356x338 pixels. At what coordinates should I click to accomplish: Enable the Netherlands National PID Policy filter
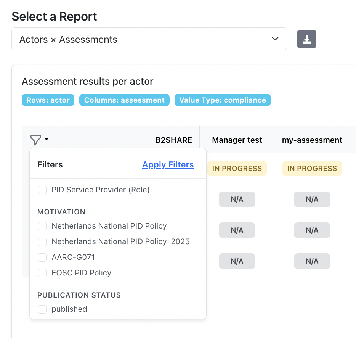42,226
